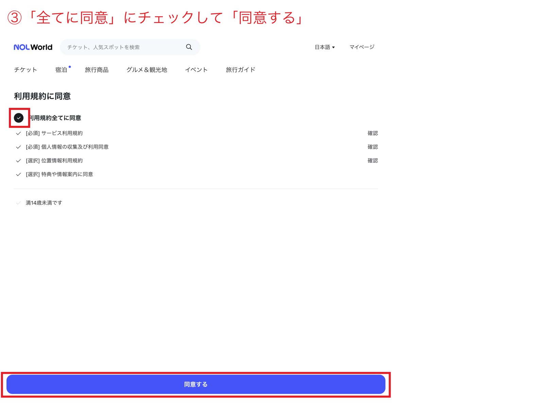The width and height of the screenshot is (544, 408).
Task: Open the グルメ＆観光地 menu
Action: tap(147, 70)
